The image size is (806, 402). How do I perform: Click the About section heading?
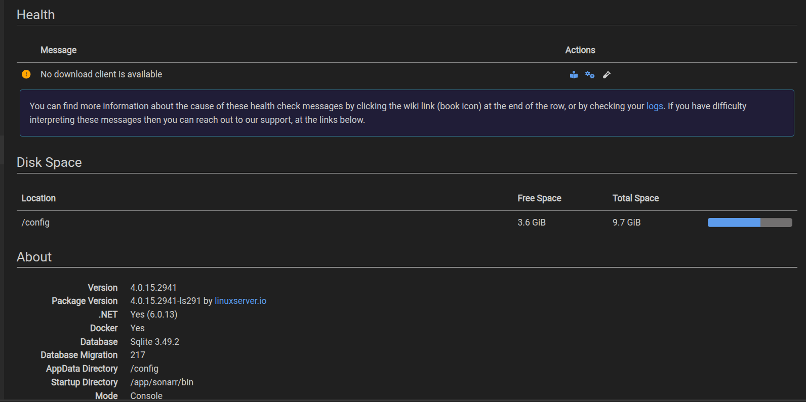[x=34, y=257]
